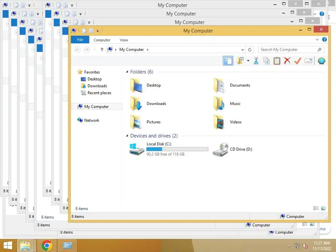The height and width of the screenshot is (252, 336).
Task: Toggle the navigation pane layout icon in toolbar
Action: coord(228,61)
